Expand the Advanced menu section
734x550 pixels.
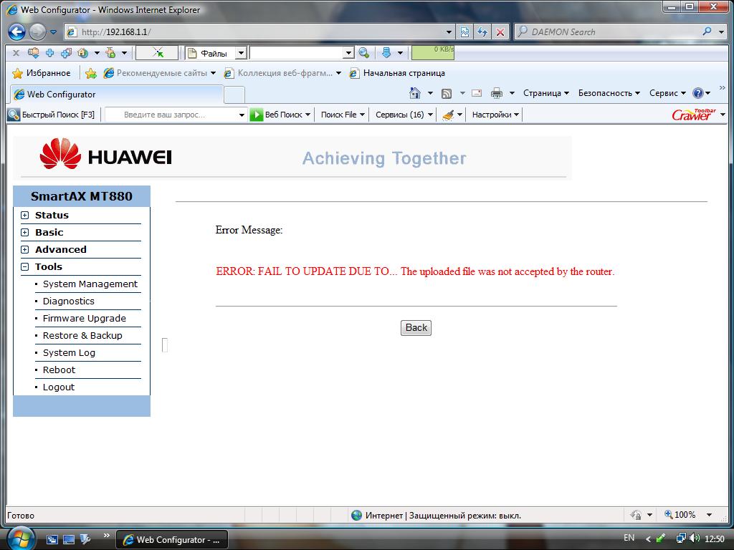(x=25, y=250)
